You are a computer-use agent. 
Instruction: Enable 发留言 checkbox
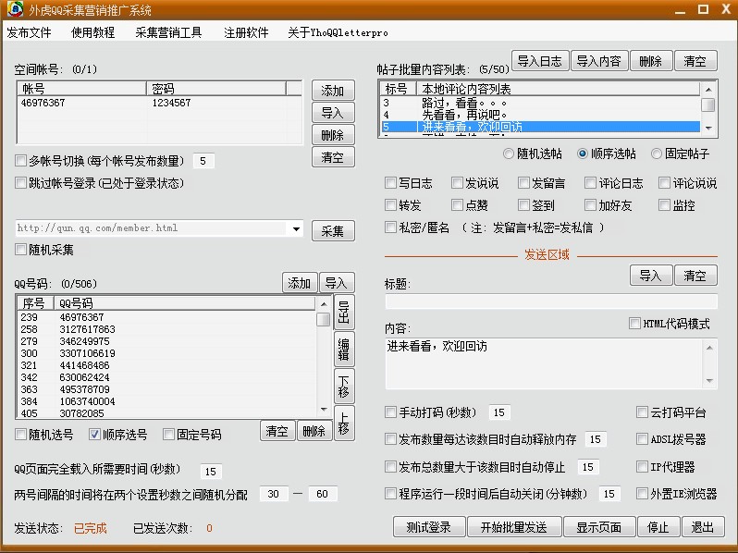[523, 182]
